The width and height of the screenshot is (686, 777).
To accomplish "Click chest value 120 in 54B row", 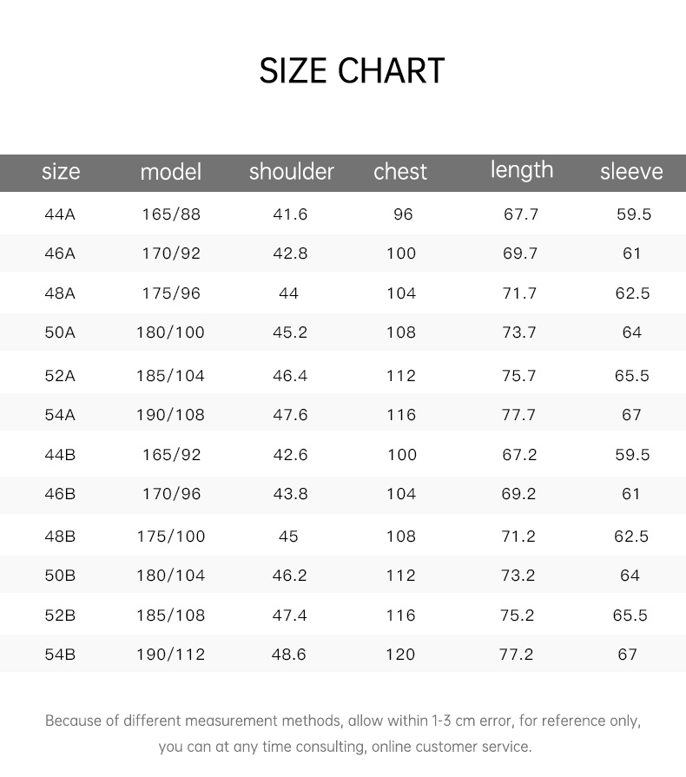I will pyautogui.click(x=400, y=655).
